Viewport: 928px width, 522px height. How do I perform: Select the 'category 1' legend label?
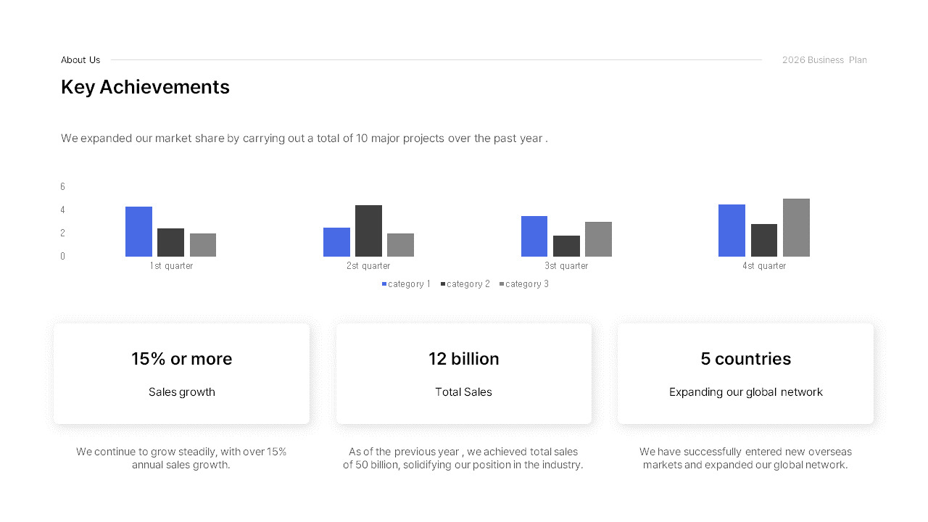pos(409,284)
